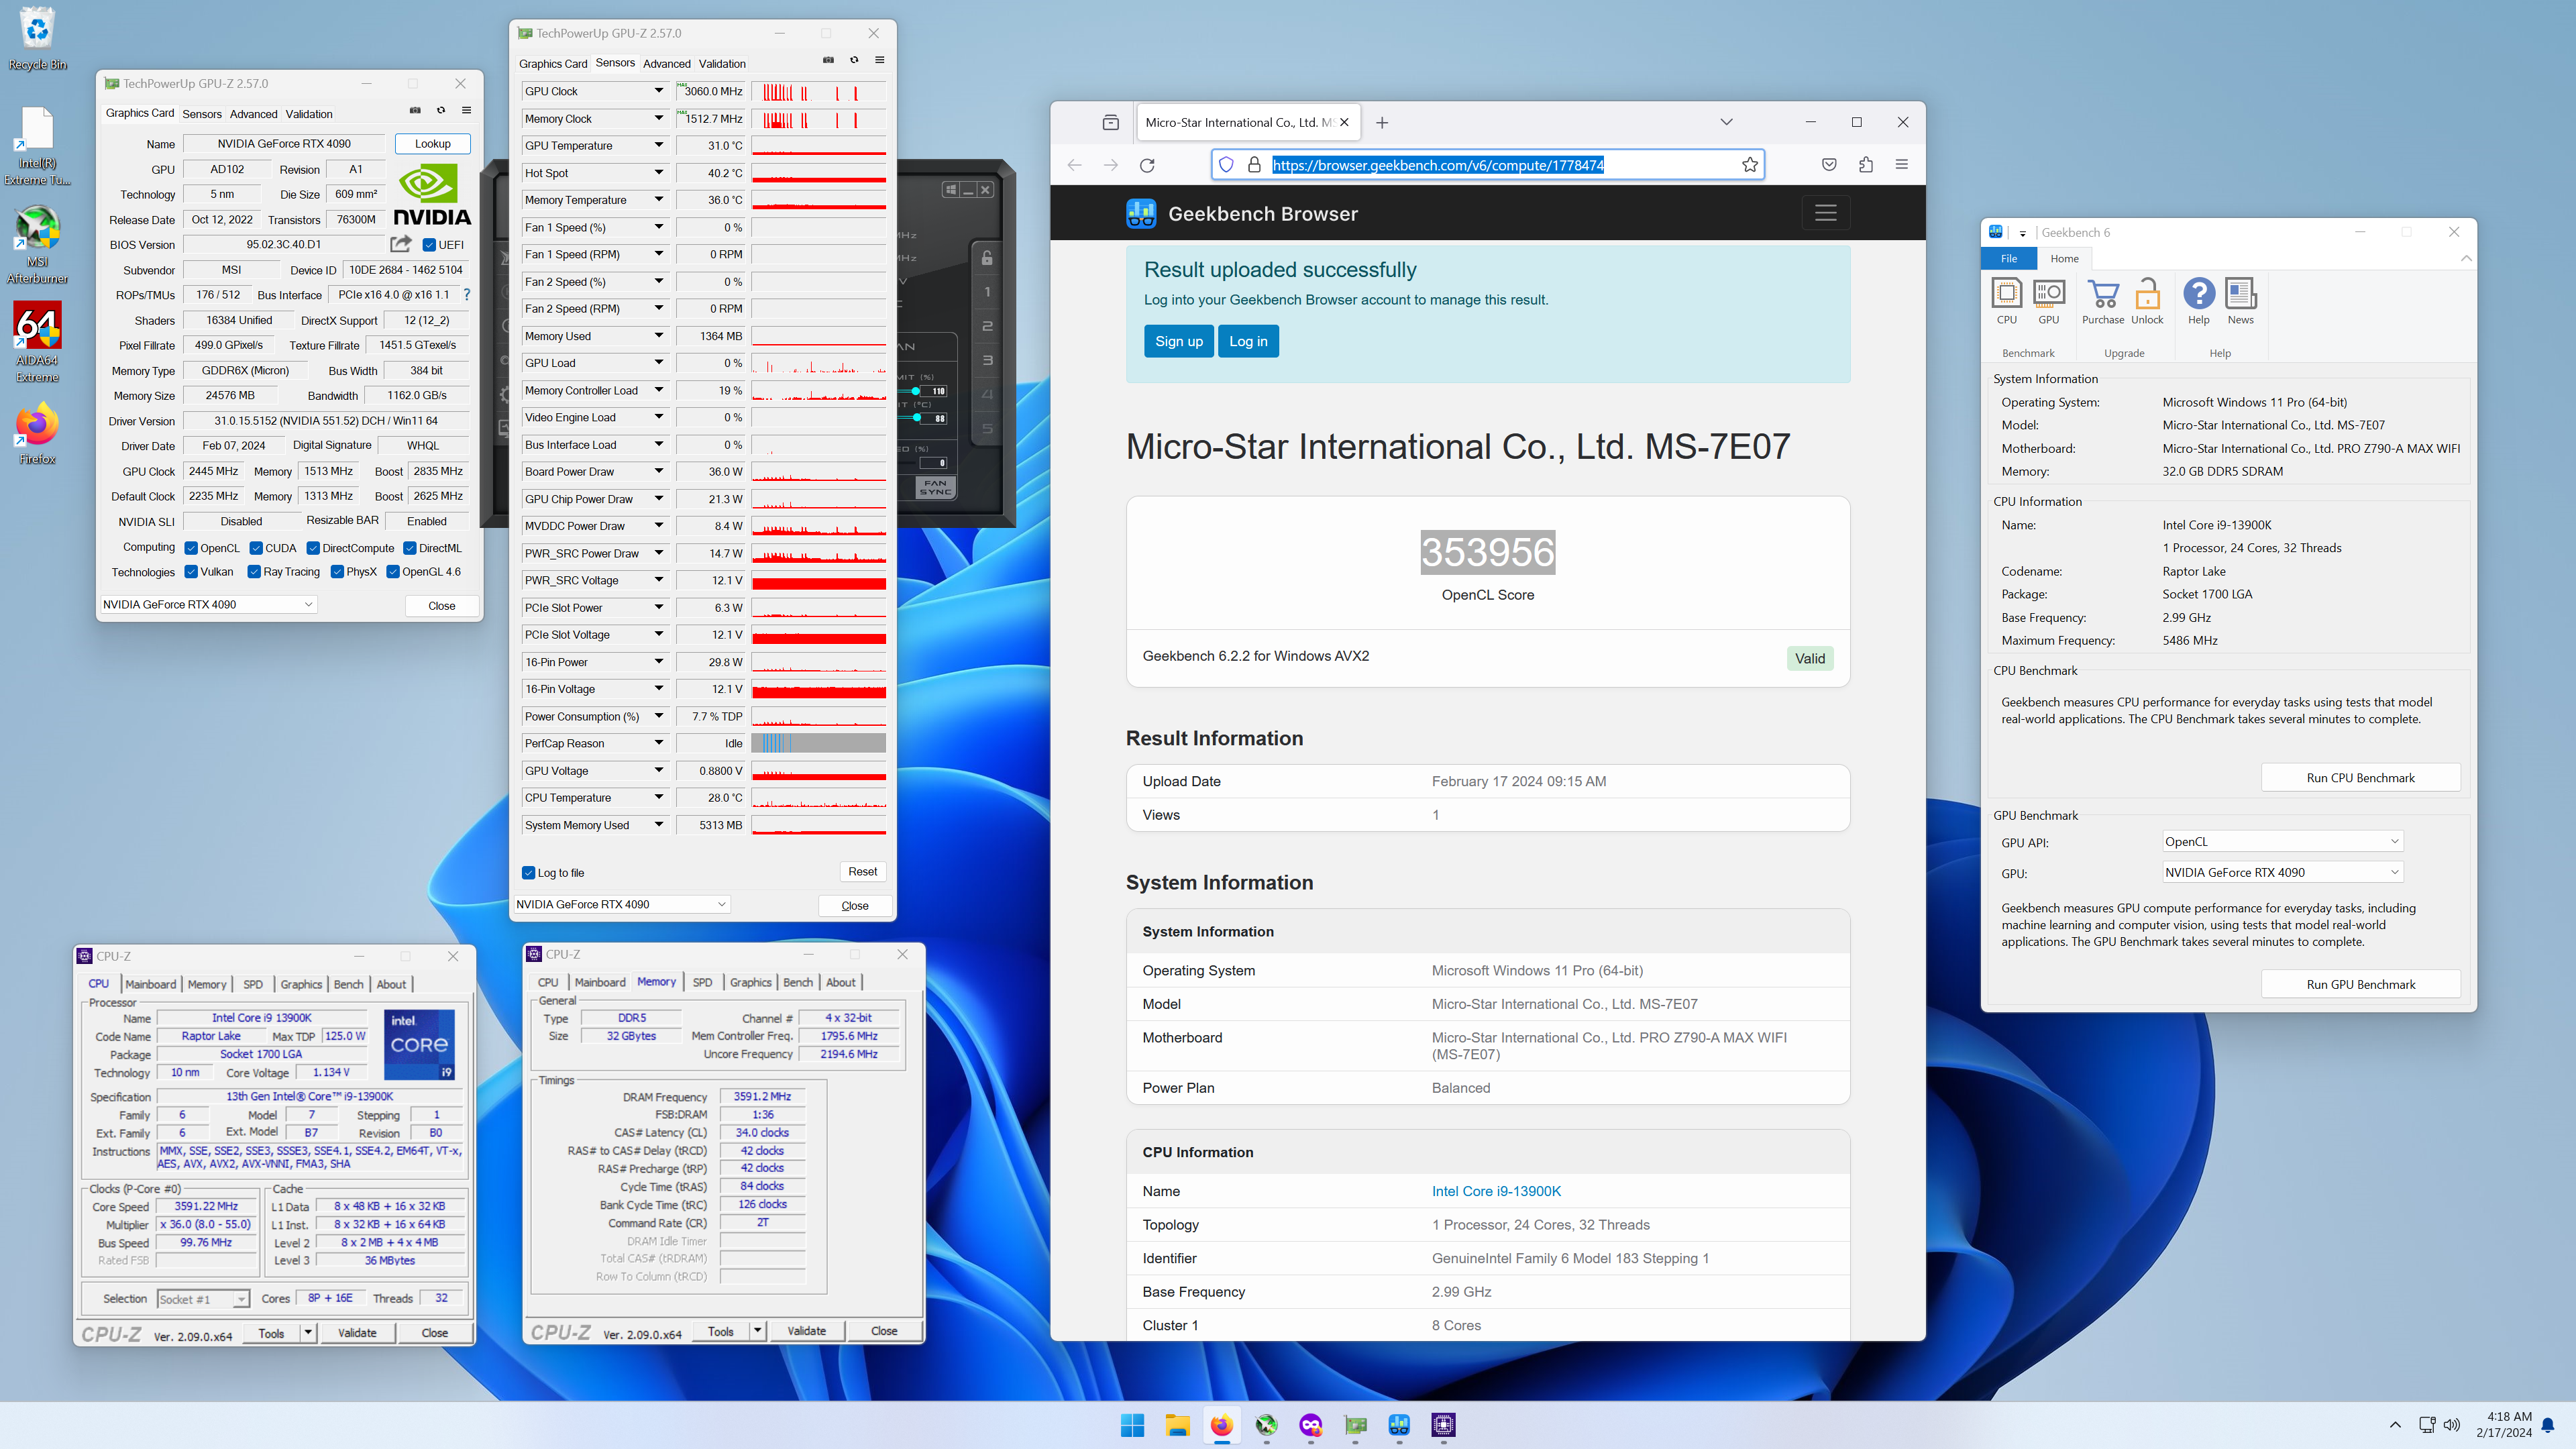Switch to Sensors tab in GPU-Z Graphics Card window
Viewport: 2576px width, 1449px height.
pyautogui.click(x=202, y=114)
